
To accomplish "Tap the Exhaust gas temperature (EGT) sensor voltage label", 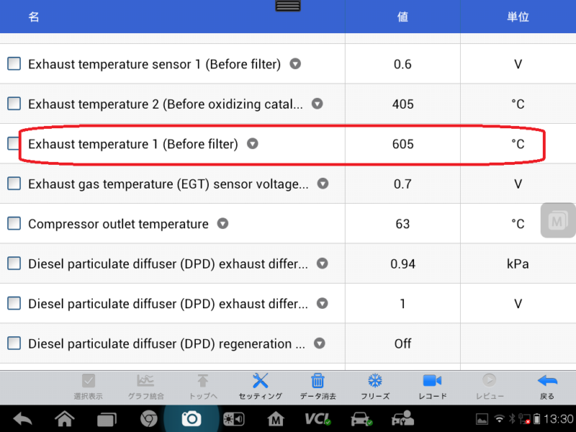I will tap(168, 184).
